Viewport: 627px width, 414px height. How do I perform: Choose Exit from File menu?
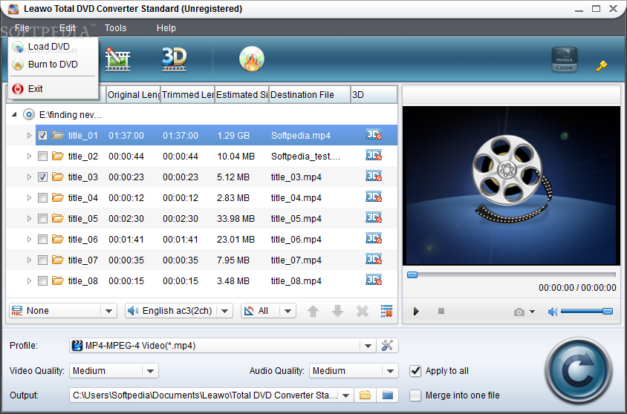pos(53,88)
